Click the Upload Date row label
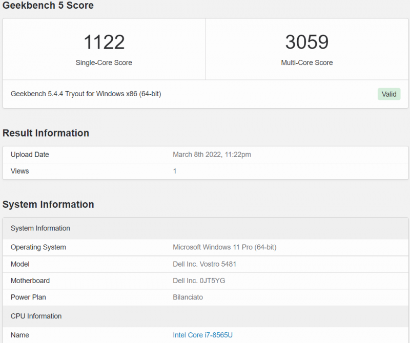 click(x=30, y=155)
